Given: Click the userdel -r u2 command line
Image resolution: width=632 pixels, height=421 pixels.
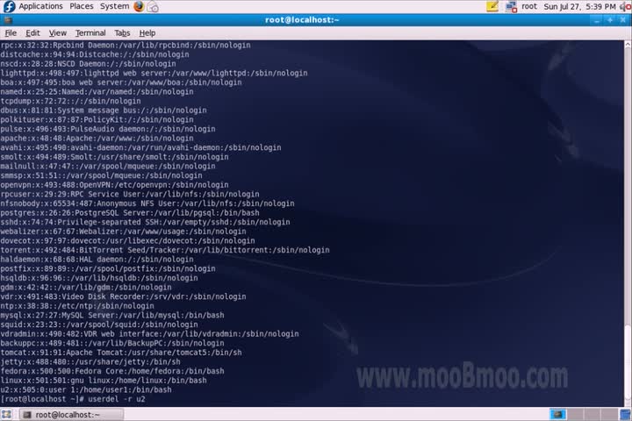Looking at the screenshot, I should tap(73, 399).
